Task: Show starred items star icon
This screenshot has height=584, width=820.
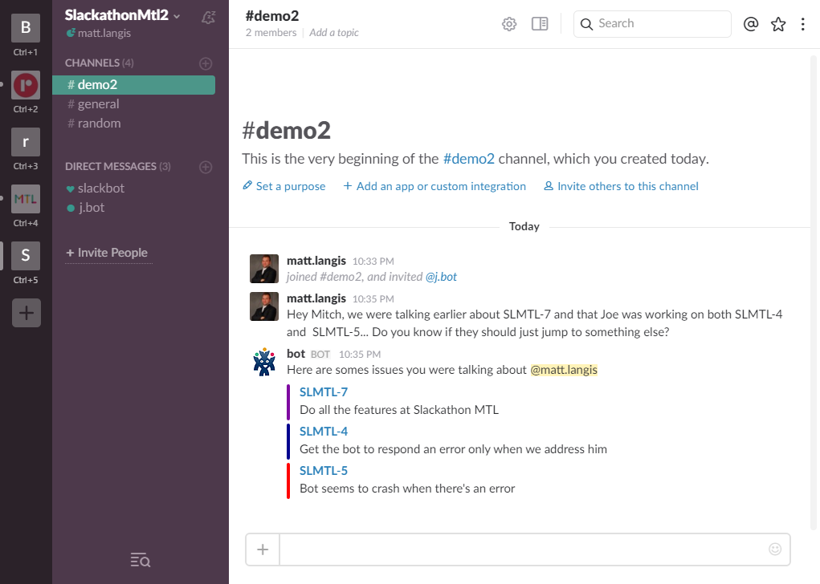Action: tap(778, 24)
